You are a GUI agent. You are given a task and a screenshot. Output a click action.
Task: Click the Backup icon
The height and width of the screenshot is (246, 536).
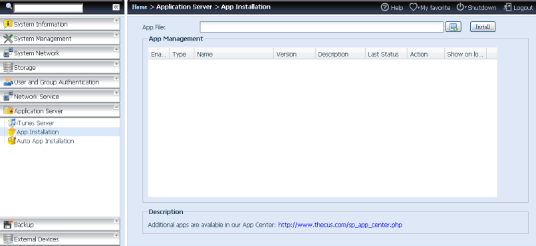(8, 225)
